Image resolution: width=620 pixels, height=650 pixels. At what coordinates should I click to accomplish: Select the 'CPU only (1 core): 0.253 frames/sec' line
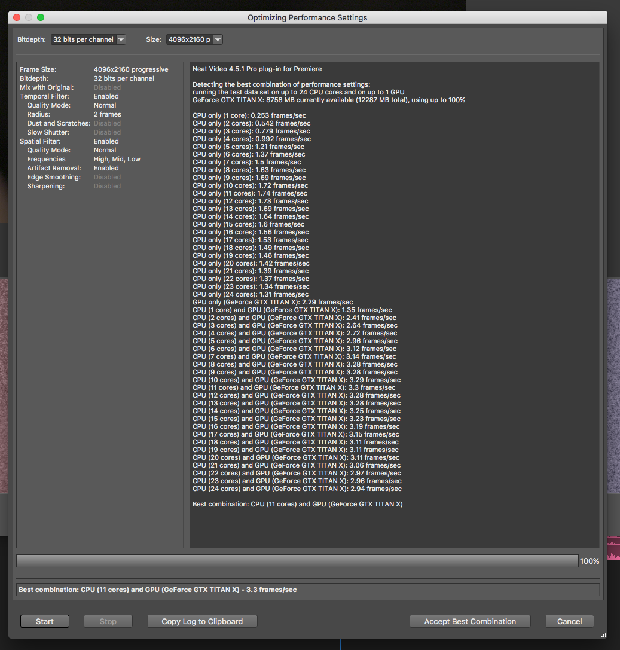click(249, 115)
